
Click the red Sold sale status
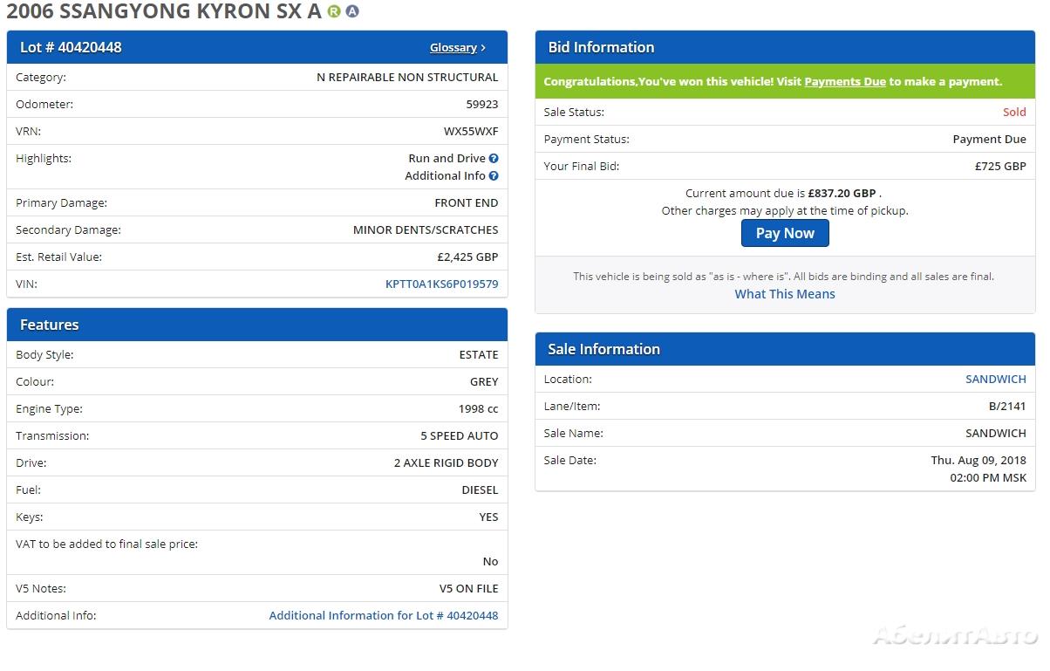click(x=1013, y=113)
